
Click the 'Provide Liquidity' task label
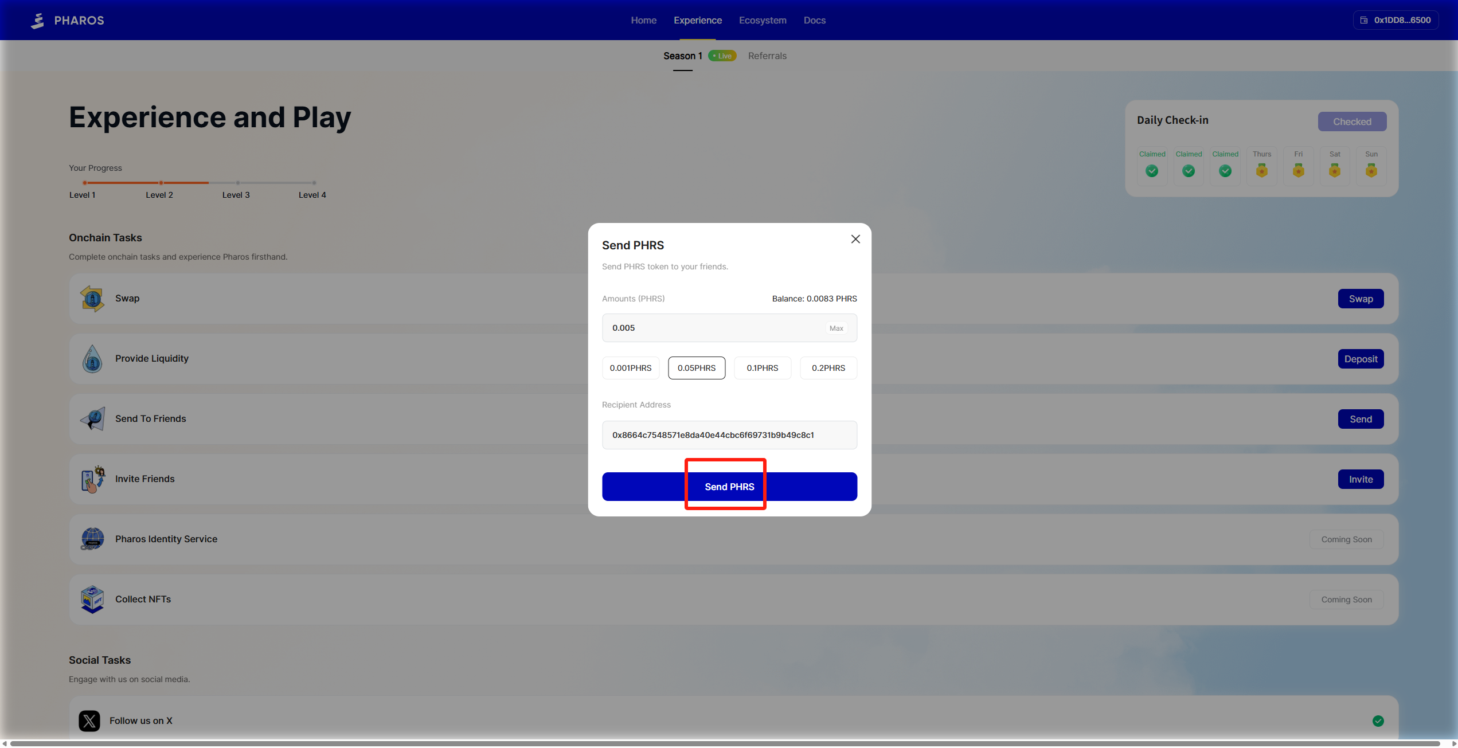click(152, 358)
